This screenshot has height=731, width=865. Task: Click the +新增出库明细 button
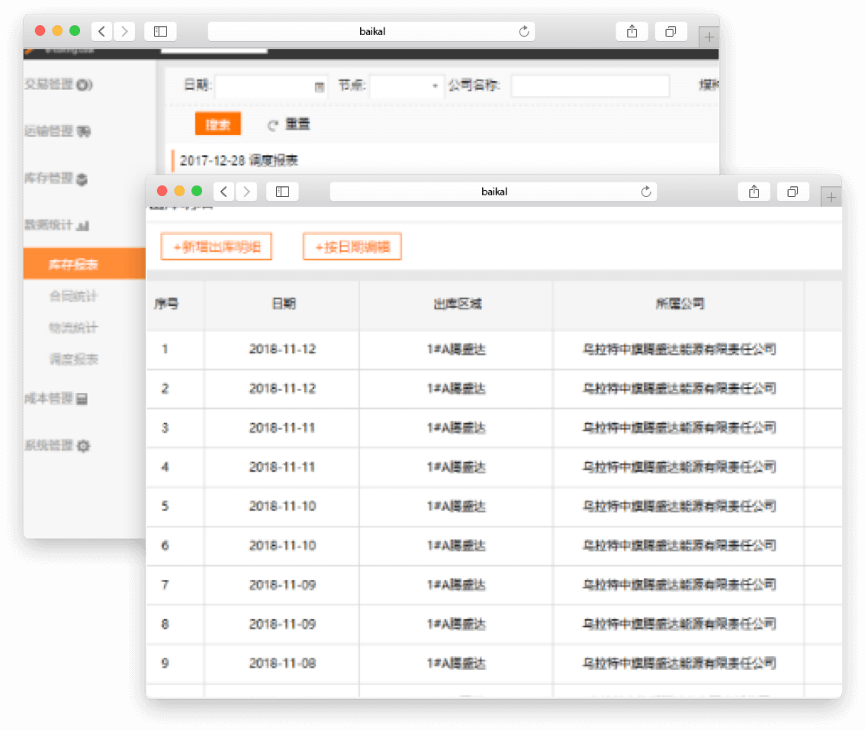point(217,247)
